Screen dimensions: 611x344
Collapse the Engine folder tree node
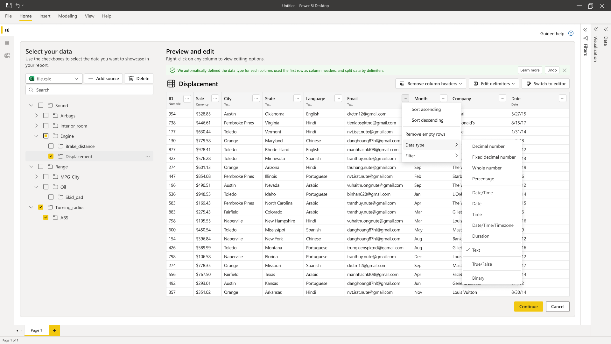click(x=36, y=136)
